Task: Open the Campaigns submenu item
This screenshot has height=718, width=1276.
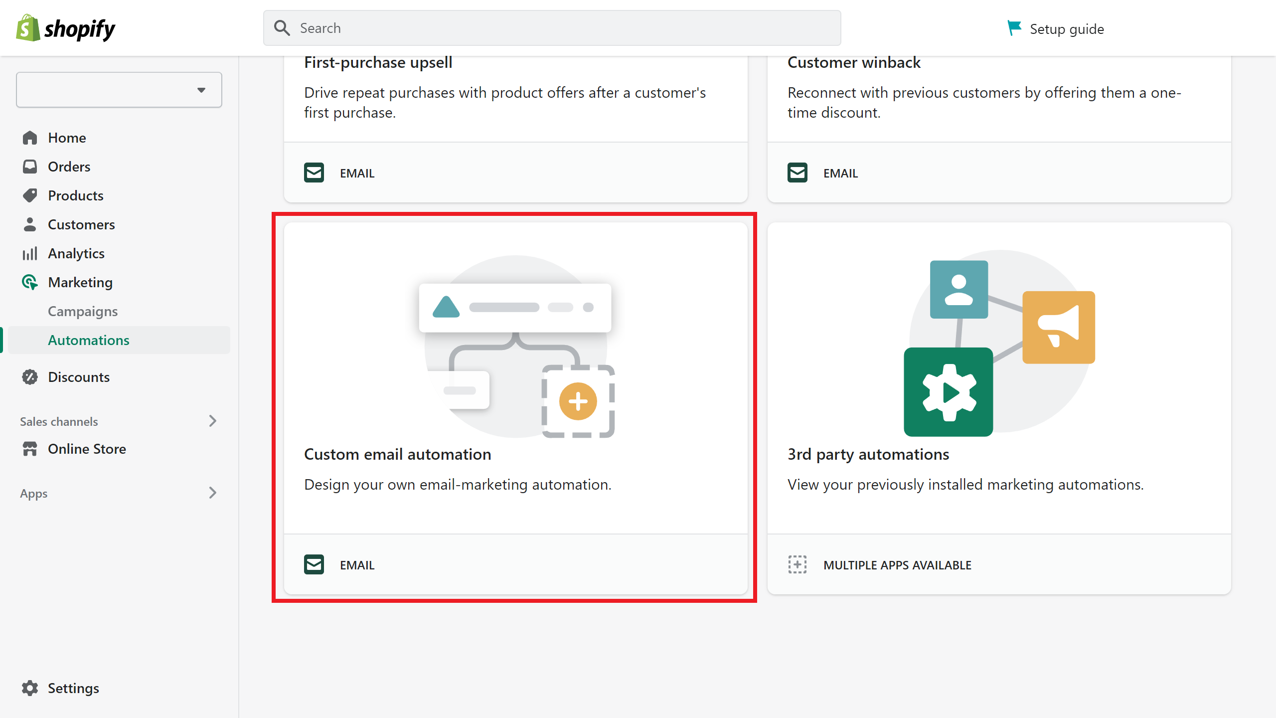Action: pyautogui.click(x=83, y=311)
